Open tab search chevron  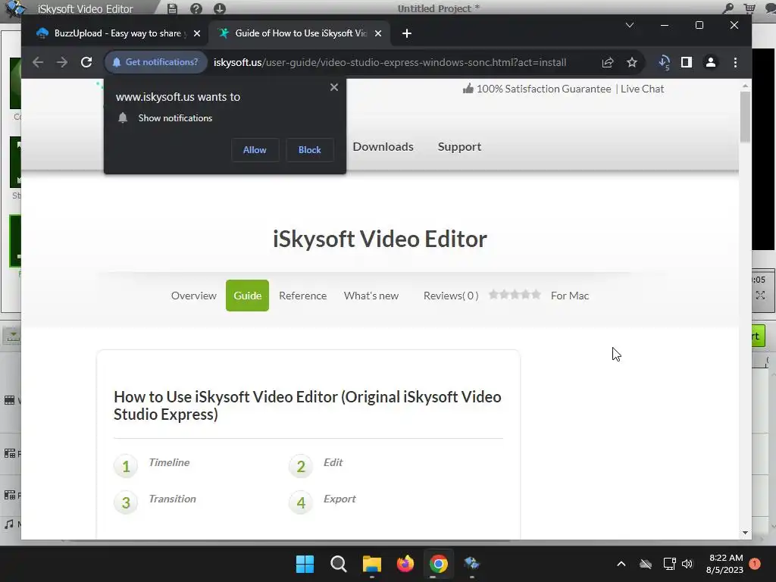tap(630, 25)
